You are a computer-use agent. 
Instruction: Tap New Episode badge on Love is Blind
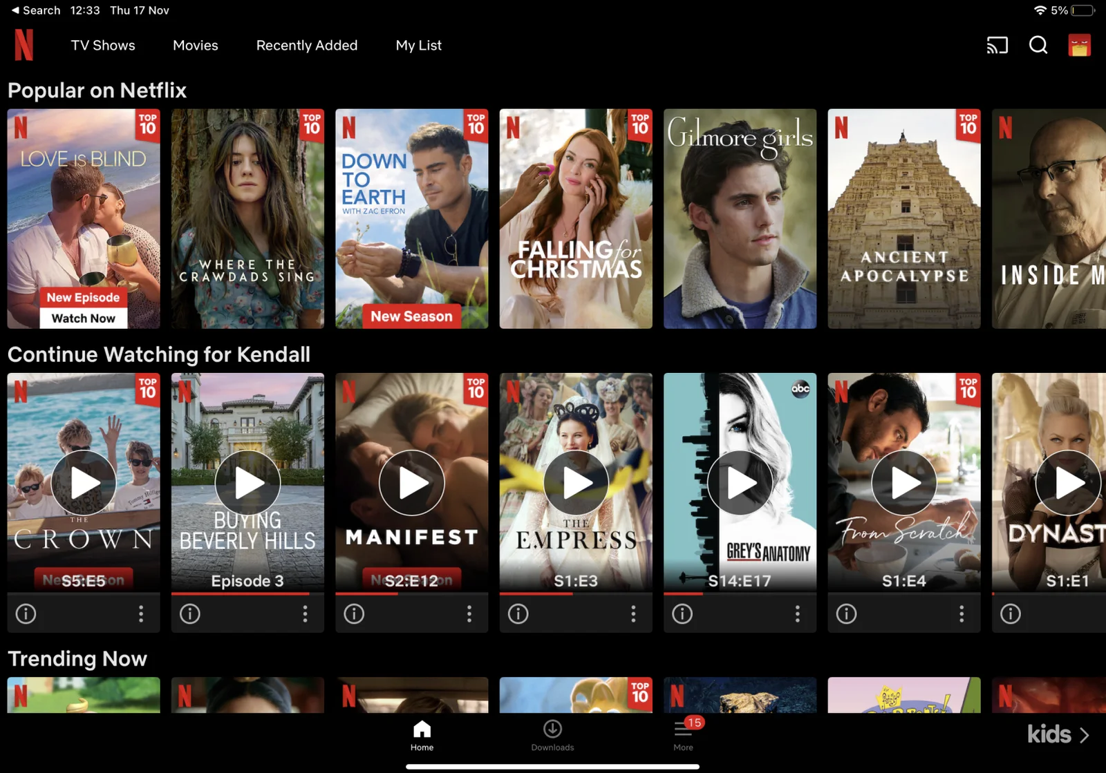coord(84,298)
